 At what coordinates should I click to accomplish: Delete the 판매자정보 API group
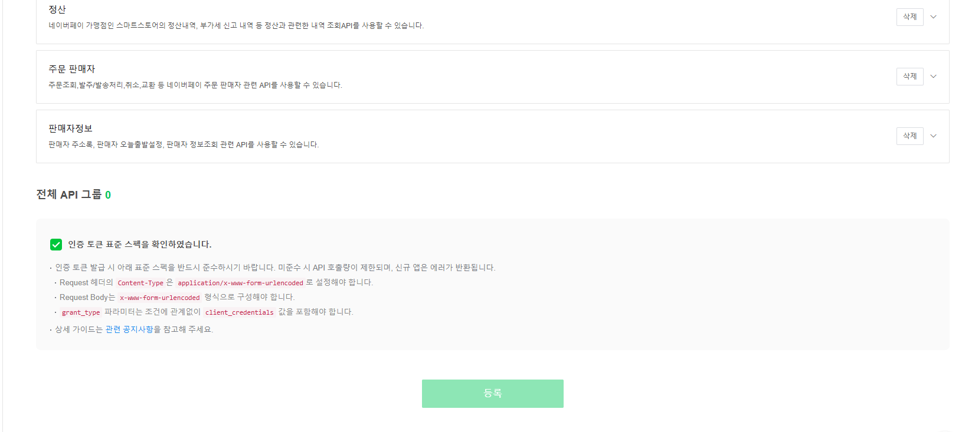[x=909, y=136]
